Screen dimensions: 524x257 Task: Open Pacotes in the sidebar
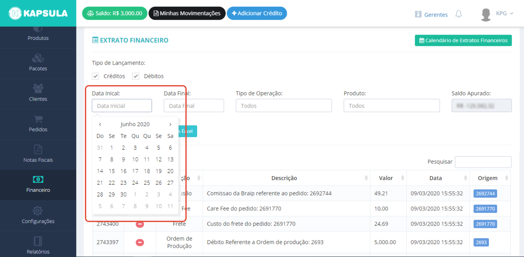tap(38, 63)
